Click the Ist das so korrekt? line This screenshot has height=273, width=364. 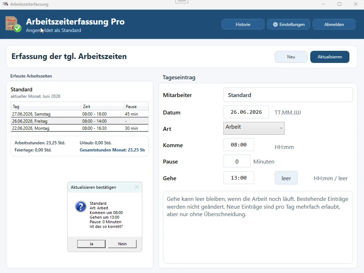point(106,226)
